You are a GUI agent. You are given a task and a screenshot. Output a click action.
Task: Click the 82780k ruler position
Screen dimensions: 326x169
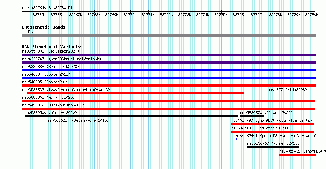311,15
